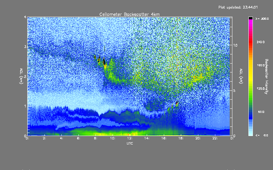Viewport: 273px width, 170px height.
Task: Click the "2" tick on the km axis
Action: (25, 76)
